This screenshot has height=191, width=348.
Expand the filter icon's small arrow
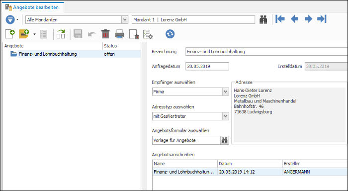pyautogui.click(x=17, y=19)
